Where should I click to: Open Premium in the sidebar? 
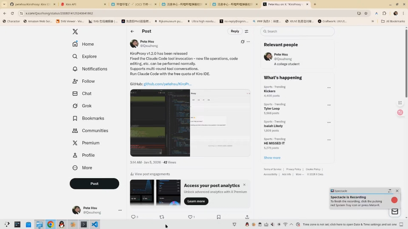86,143
